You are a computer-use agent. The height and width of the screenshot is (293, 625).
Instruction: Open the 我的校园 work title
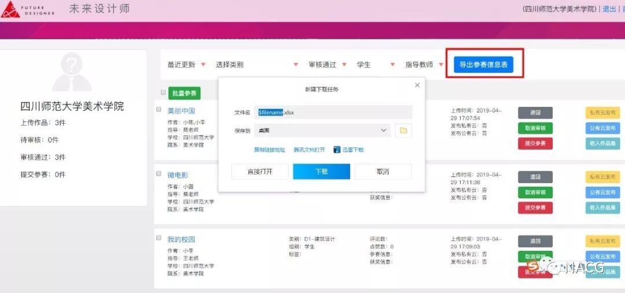(x=181, y=239)
